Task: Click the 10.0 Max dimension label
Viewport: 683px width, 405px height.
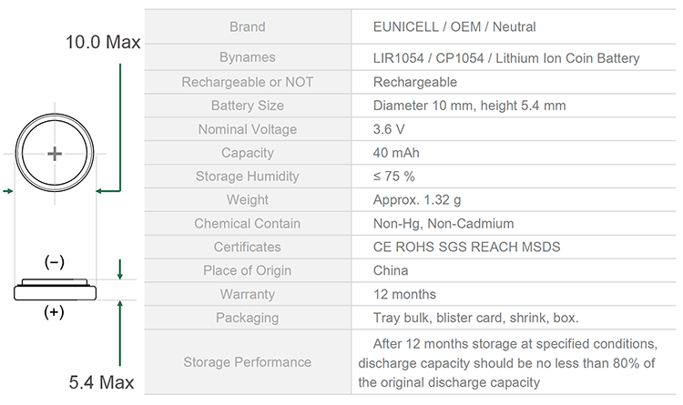Action: click(x=103, y=42)
